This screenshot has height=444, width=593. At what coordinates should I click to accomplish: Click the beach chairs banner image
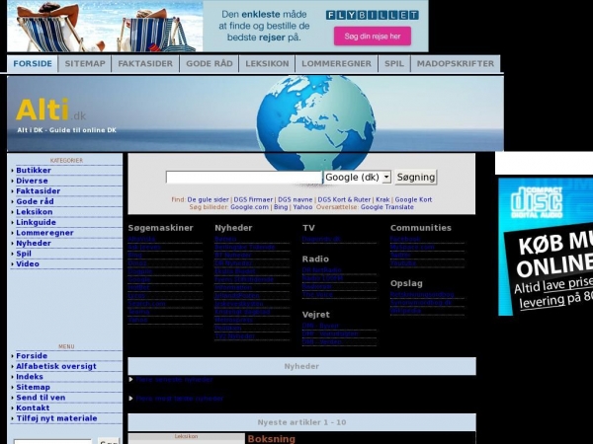[105, 26]
